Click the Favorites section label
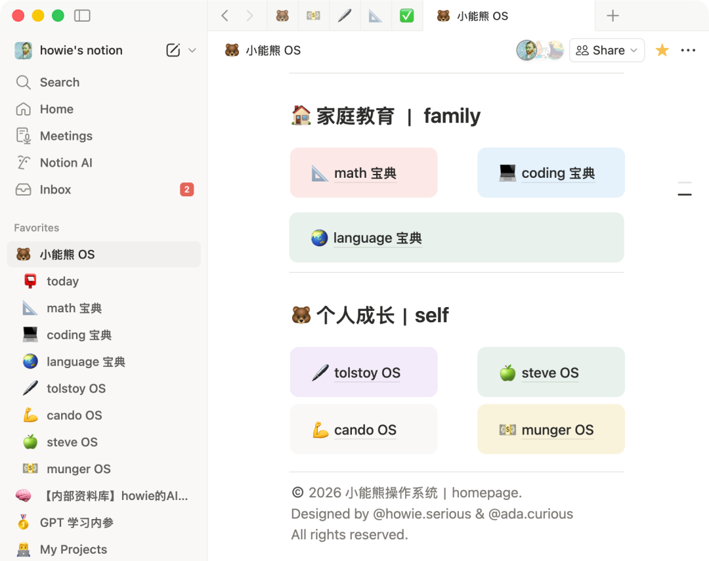Screen dimensions: 709x561 pyautogui.click(x=37, y=228)
